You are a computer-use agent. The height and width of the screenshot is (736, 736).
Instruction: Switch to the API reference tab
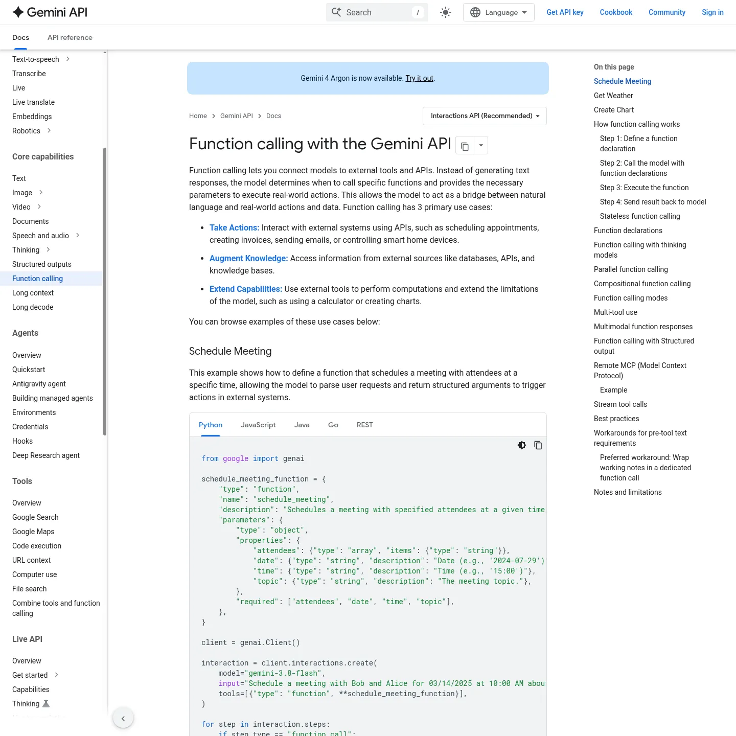(70, 37)
